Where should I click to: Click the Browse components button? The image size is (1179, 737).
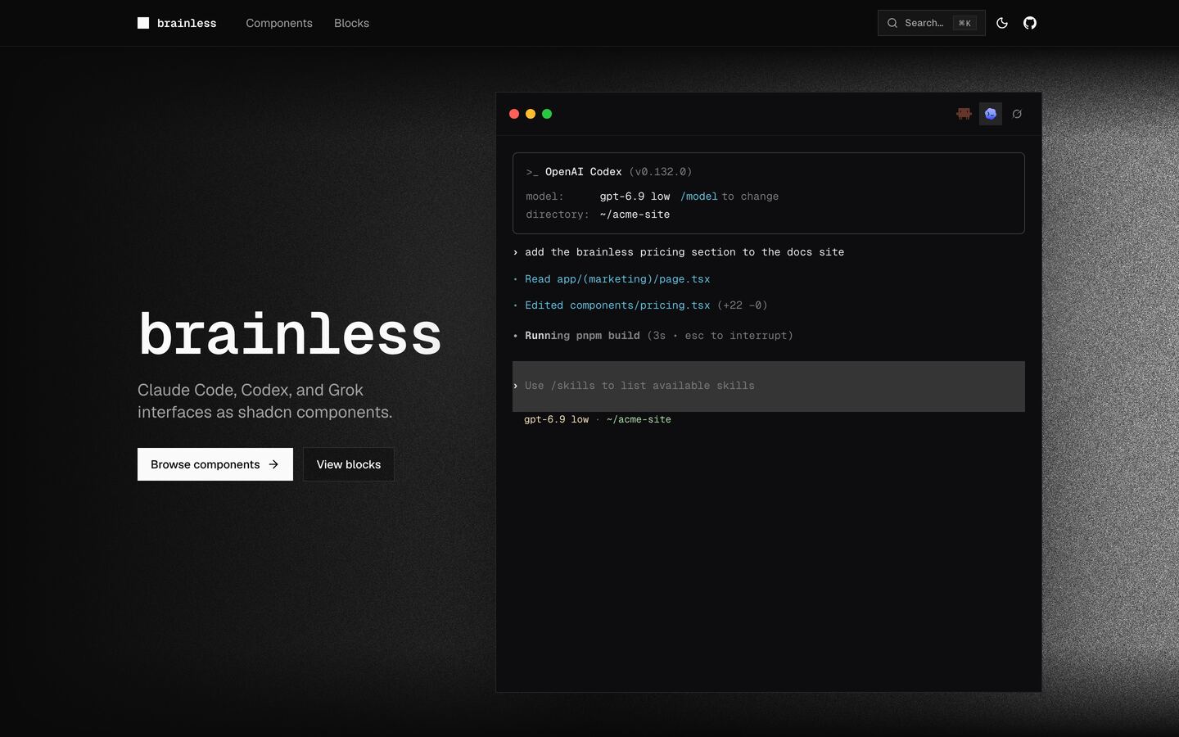coord(215,464)
